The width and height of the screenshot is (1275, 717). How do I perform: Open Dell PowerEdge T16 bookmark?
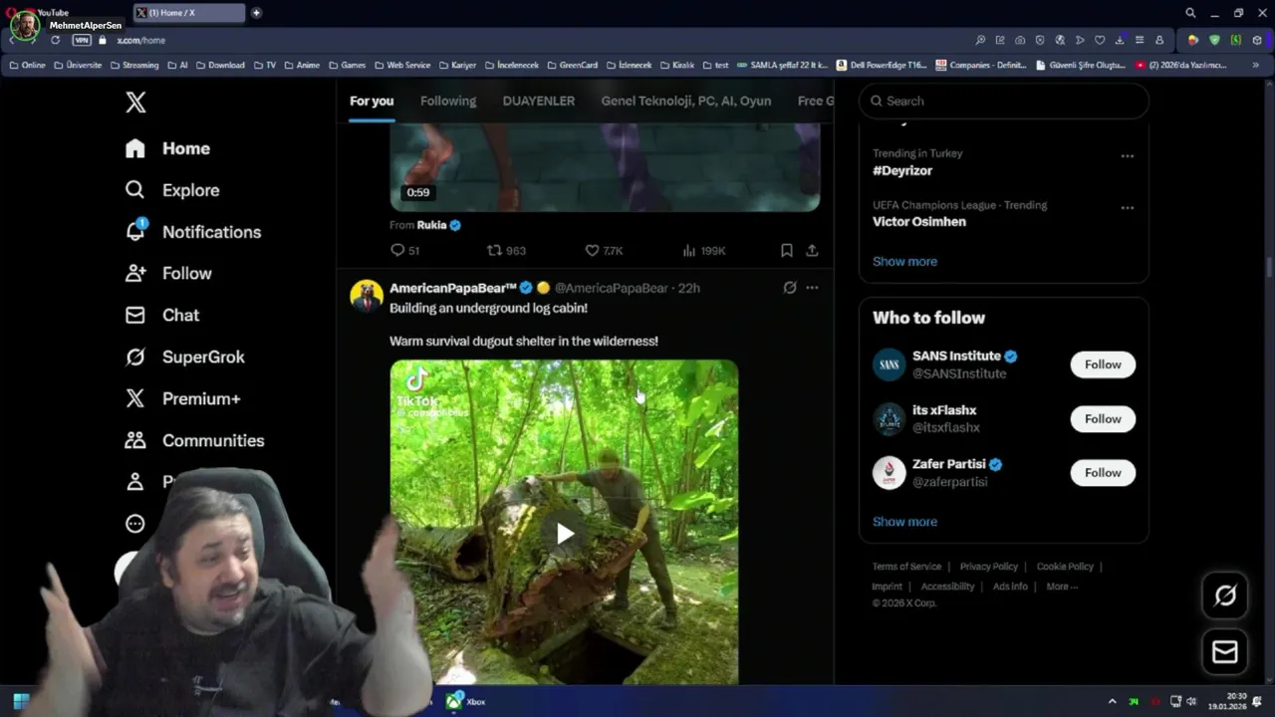click(x=882, y=65)
